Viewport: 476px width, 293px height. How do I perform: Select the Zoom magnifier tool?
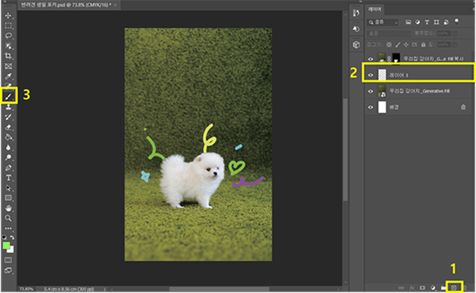click(9, 218)
